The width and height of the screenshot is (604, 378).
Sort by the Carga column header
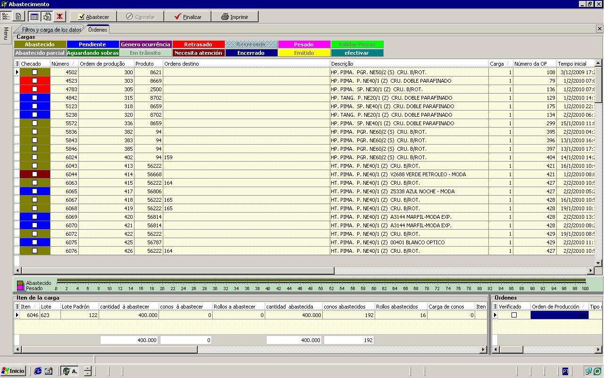click(x=500, y=64)
